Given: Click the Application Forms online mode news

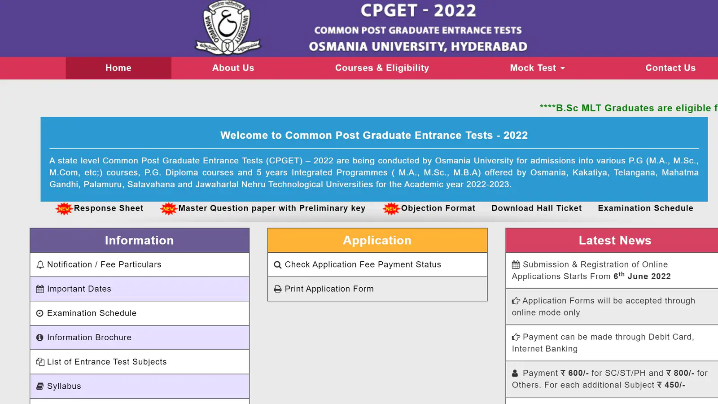Looking at the screenshot, I should click(612, 307).
